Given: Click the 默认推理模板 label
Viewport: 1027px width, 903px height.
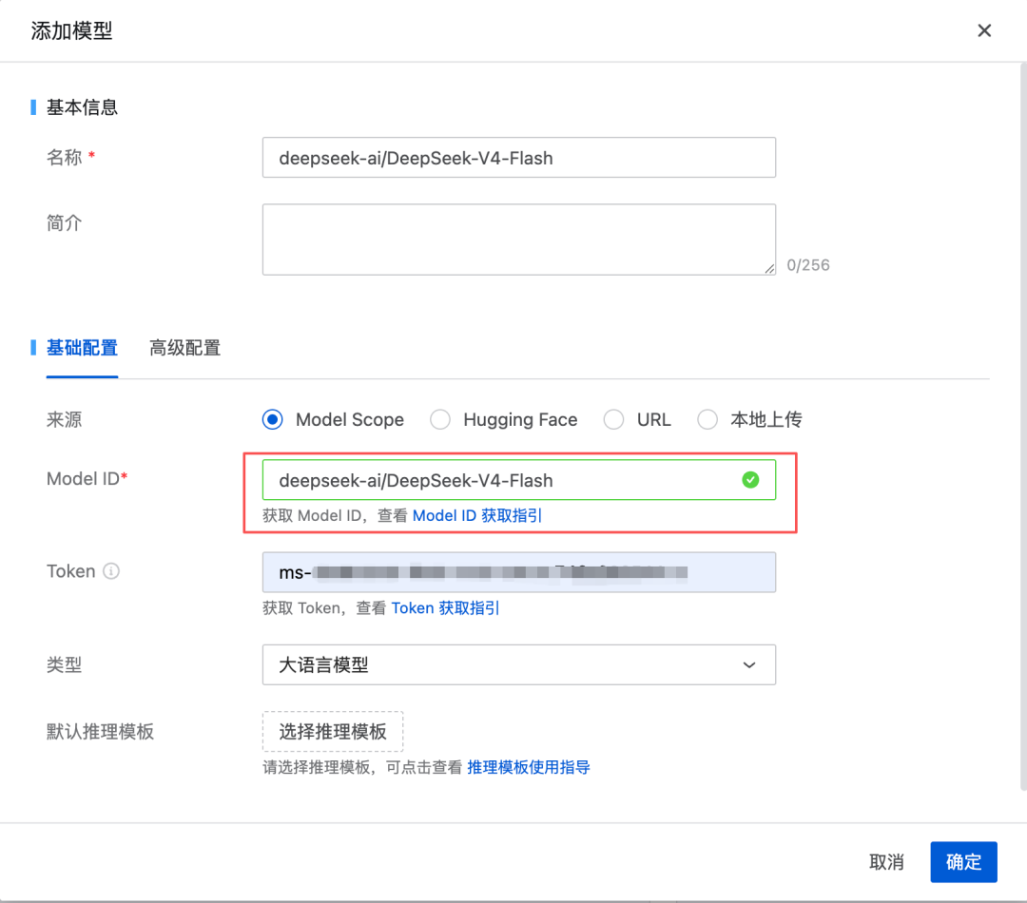Looking at the screenshot, I should click(x=100, y=732).
